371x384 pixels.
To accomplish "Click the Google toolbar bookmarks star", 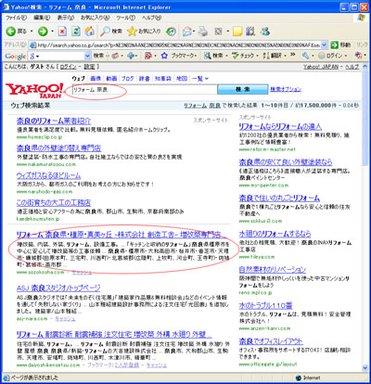I will pos(164,56).
